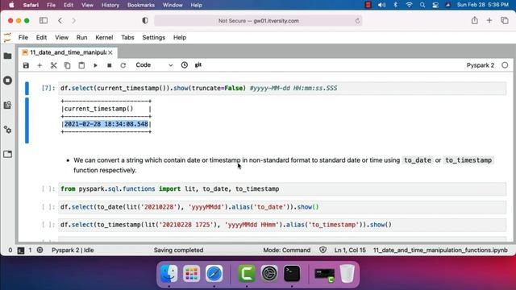Open JupyterLab File menu
Image resolution: width=516 pixels, height=290 pixels.
(23, 38)
